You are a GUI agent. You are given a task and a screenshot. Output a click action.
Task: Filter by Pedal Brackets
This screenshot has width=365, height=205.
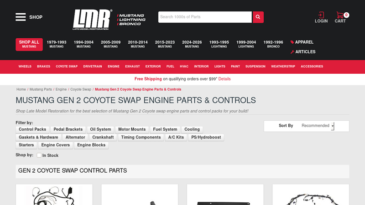(68, 129)
